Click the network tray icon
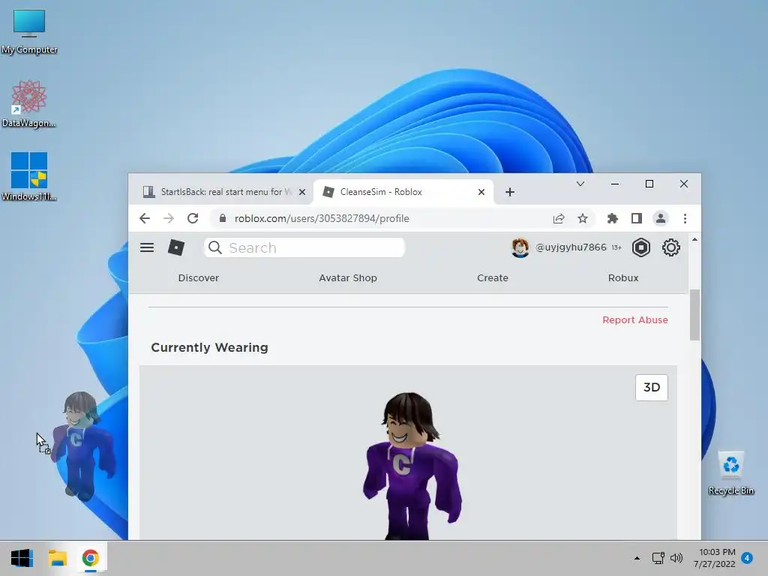 tap(658, 558)
